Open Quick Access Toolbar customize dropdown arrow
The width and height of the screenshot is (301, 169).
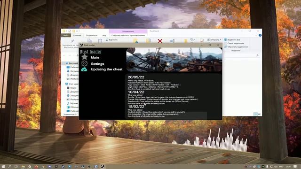point(77,31)
